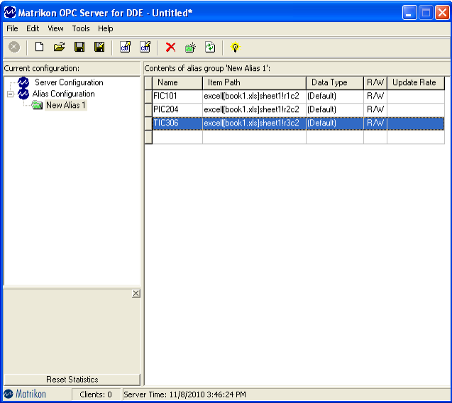The image size is (452, 403).
Task: Close the statistics panel with X
Action: [136, 294]
